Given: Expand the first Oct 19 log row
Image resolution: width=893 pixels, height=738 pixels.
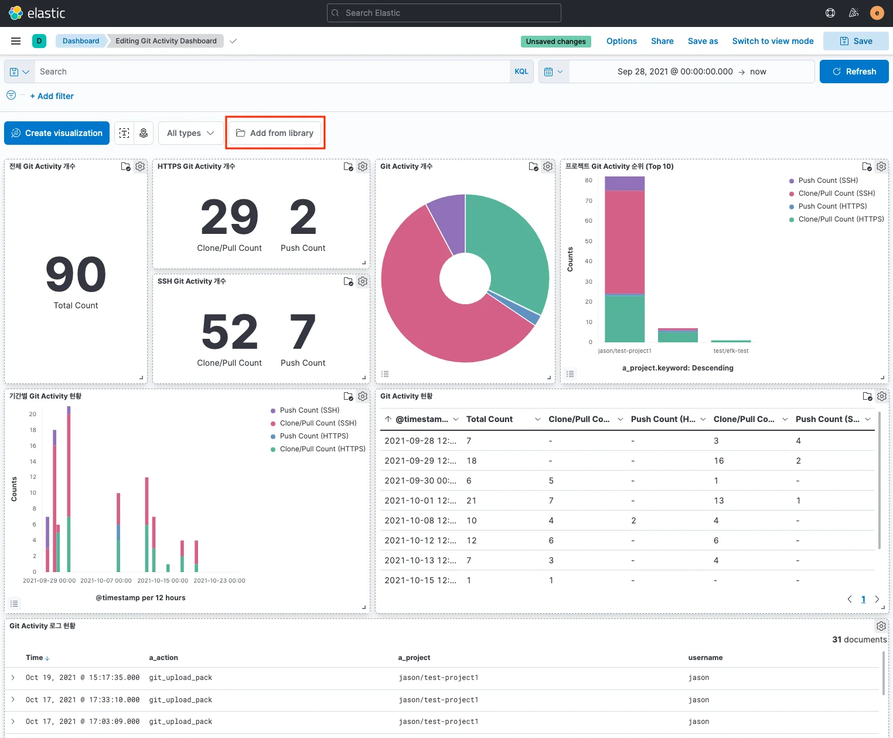Looking at the screenshot, I should click(x=13, y=678).
